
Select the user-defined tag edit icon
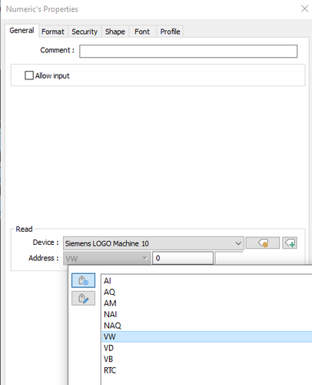pos(83,298)
